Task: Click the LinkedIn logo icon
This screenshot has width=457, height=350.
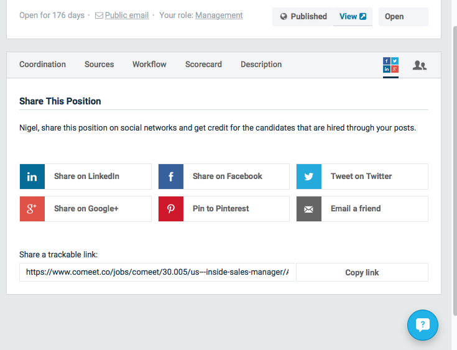Action: tap(32, 177)
